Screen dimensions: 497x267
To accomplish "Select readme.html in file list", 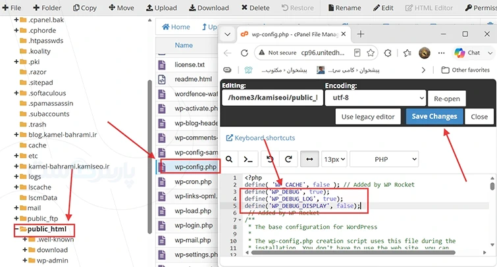I will point(193,79).
